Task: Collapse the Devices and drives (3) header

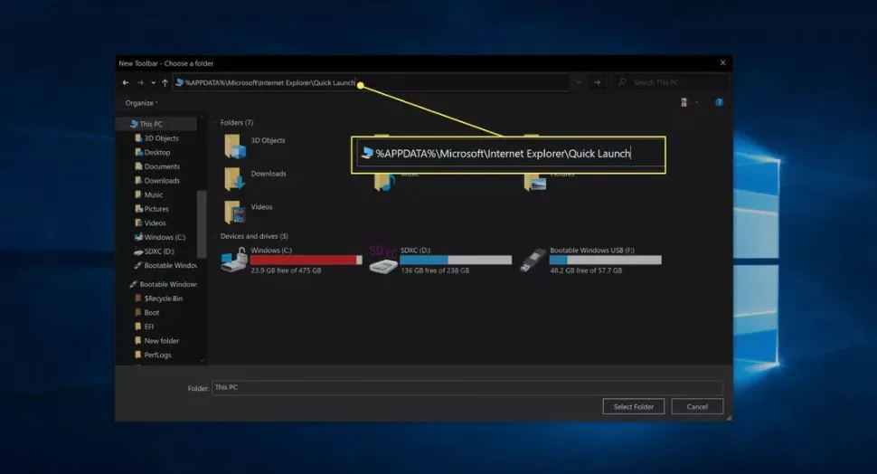Action: point(254,236)
